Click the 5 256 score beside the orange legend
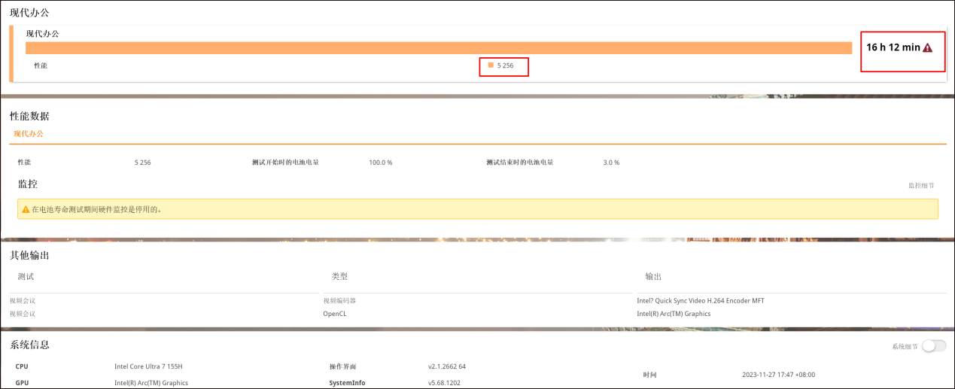The width and height of the screenshot is (955, 389). [x=505, y=65]
